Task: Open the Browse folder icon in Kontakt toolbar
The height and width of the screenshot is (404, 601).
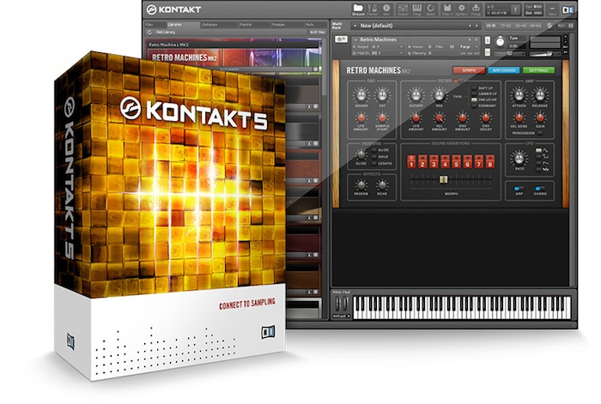Action: (358, 9)
